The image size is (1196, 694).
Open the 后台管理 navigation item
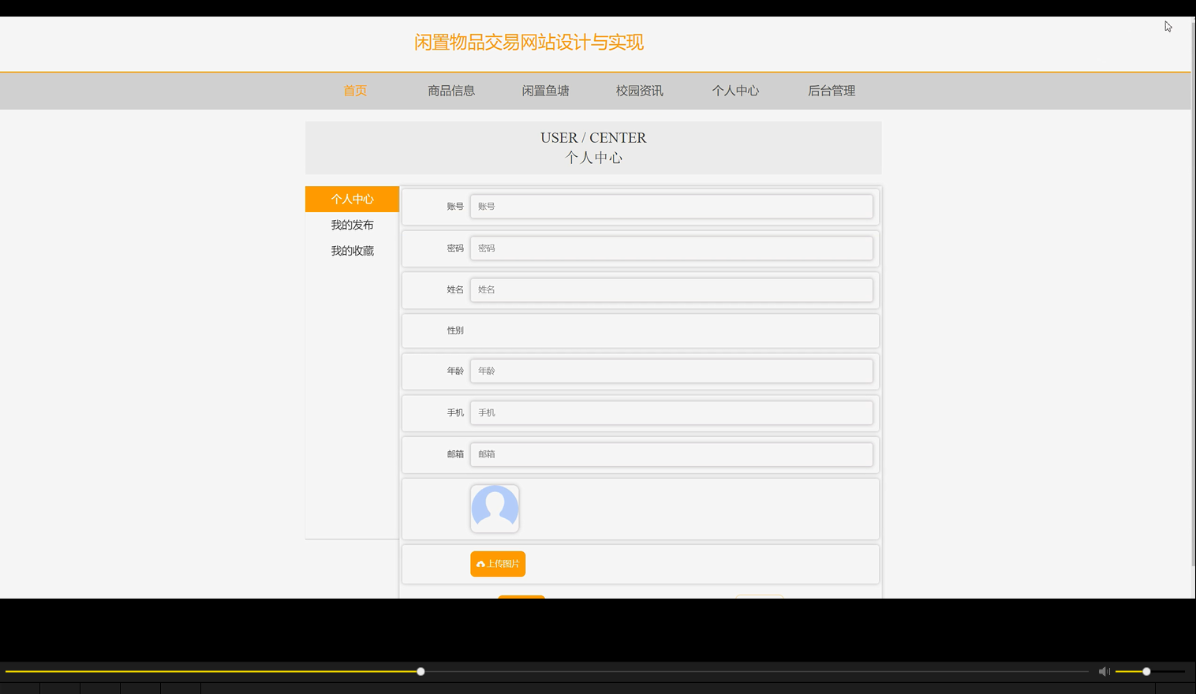832,91
